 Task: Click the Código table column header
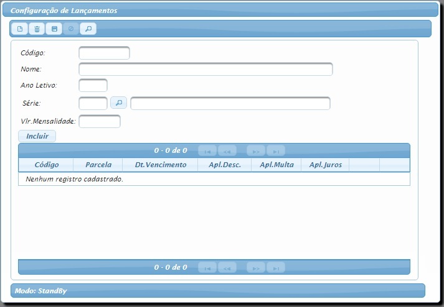pos(47,165)
